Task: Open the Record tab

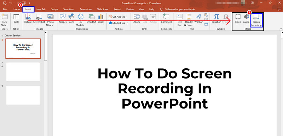Action: (x=117, y=10)
